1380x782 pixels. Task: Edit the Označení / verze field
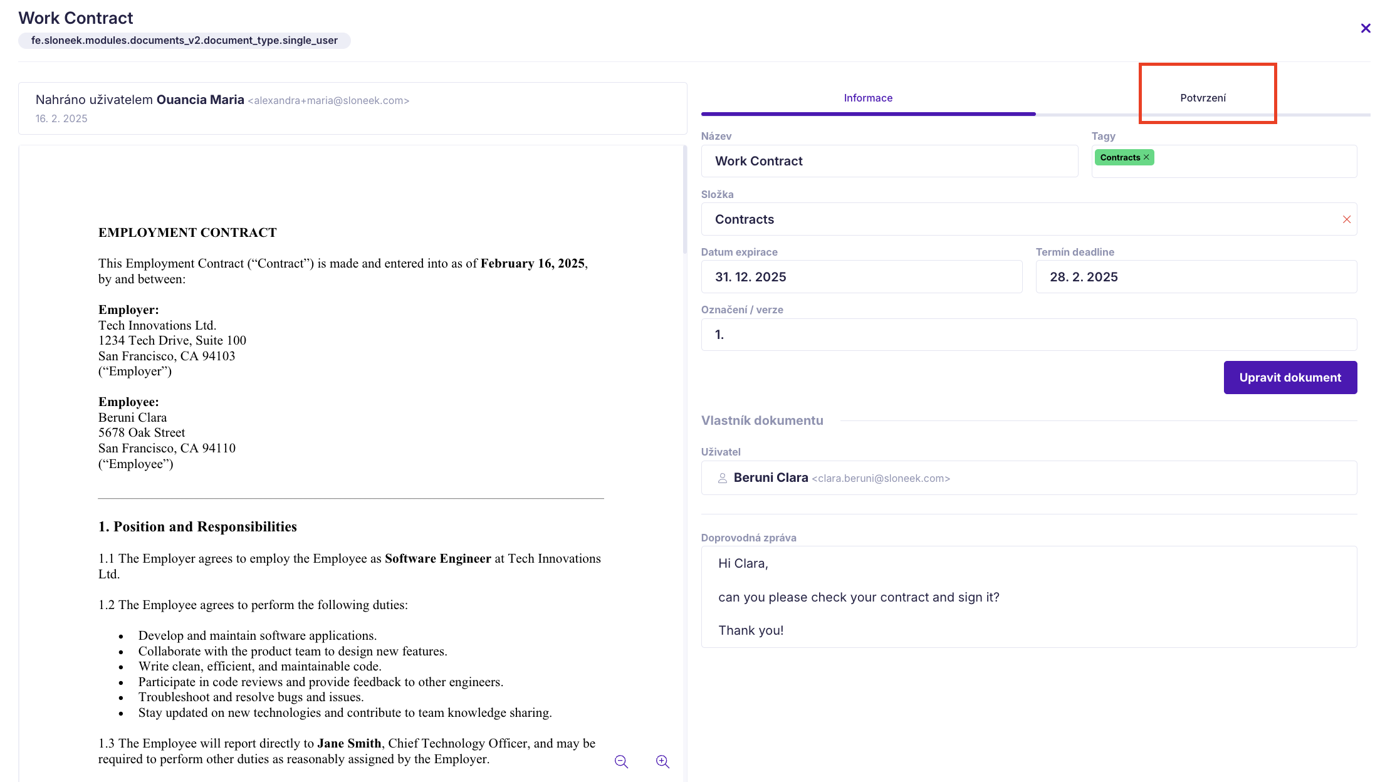(1028, 335)
